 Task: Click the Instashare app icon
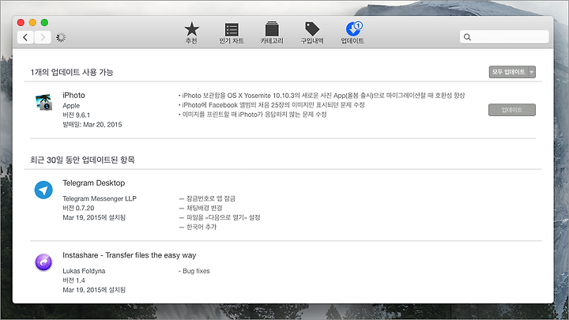pos(43,262)
